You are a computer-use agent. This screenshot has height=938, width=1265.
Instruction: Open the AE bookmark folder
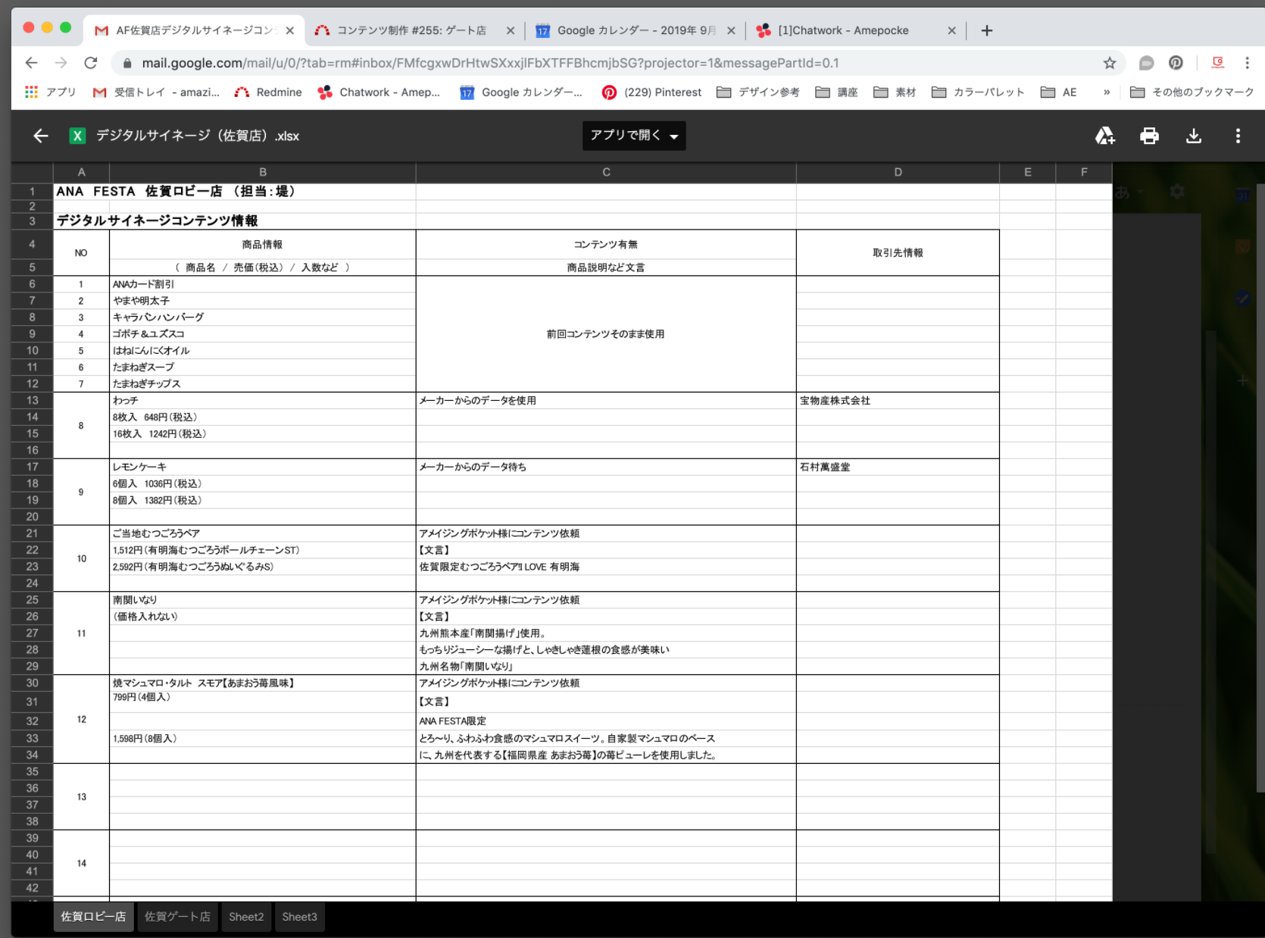1059,92
